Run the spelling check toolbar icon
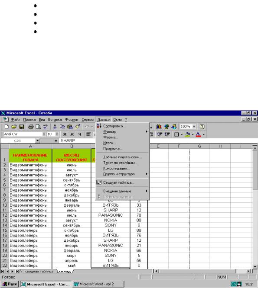The width and height of the screenshot is (258, 288). [46, 127]
